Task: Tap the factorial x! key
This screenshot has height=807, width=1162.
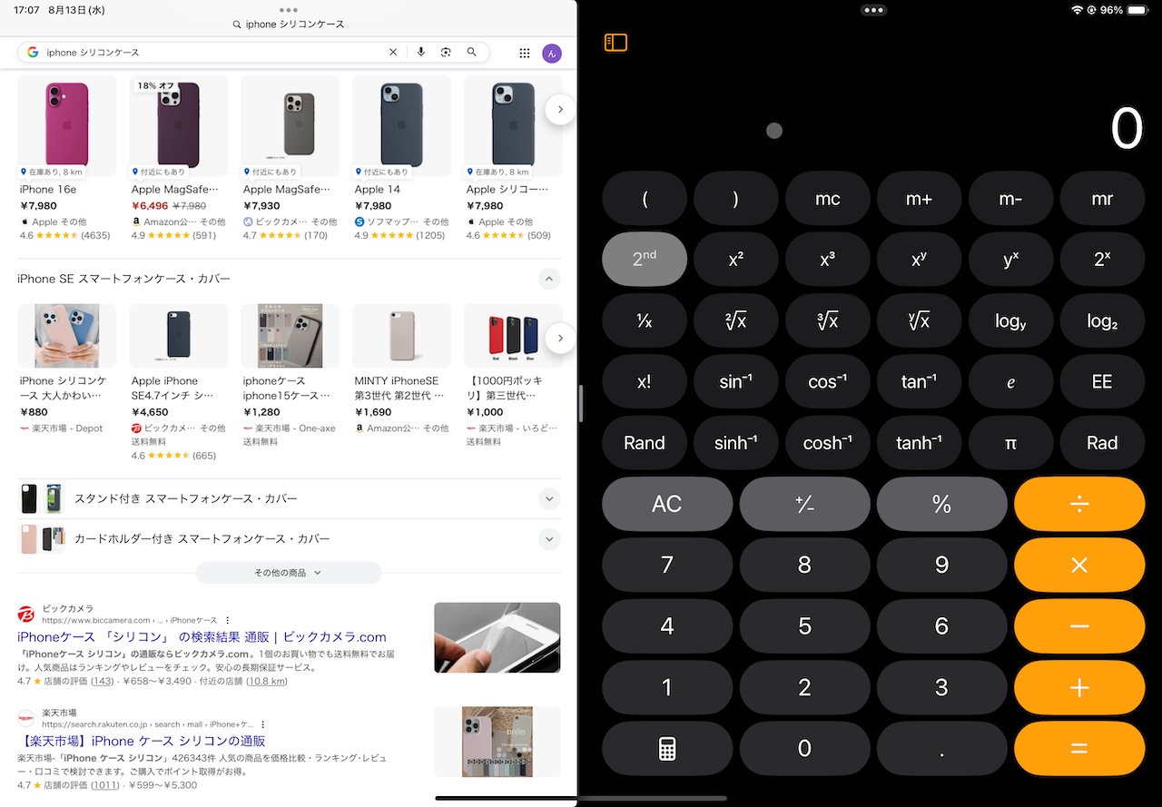Action: coord(645,381)
